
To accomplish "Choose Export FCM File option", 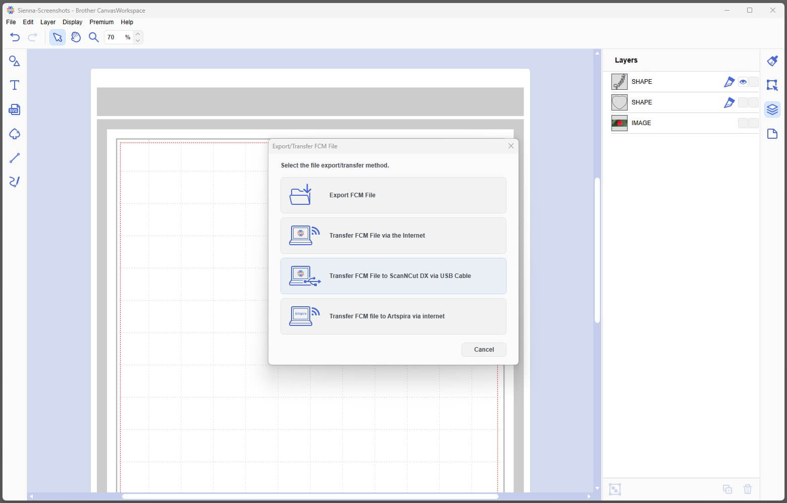I will click(x=393, y=195).
